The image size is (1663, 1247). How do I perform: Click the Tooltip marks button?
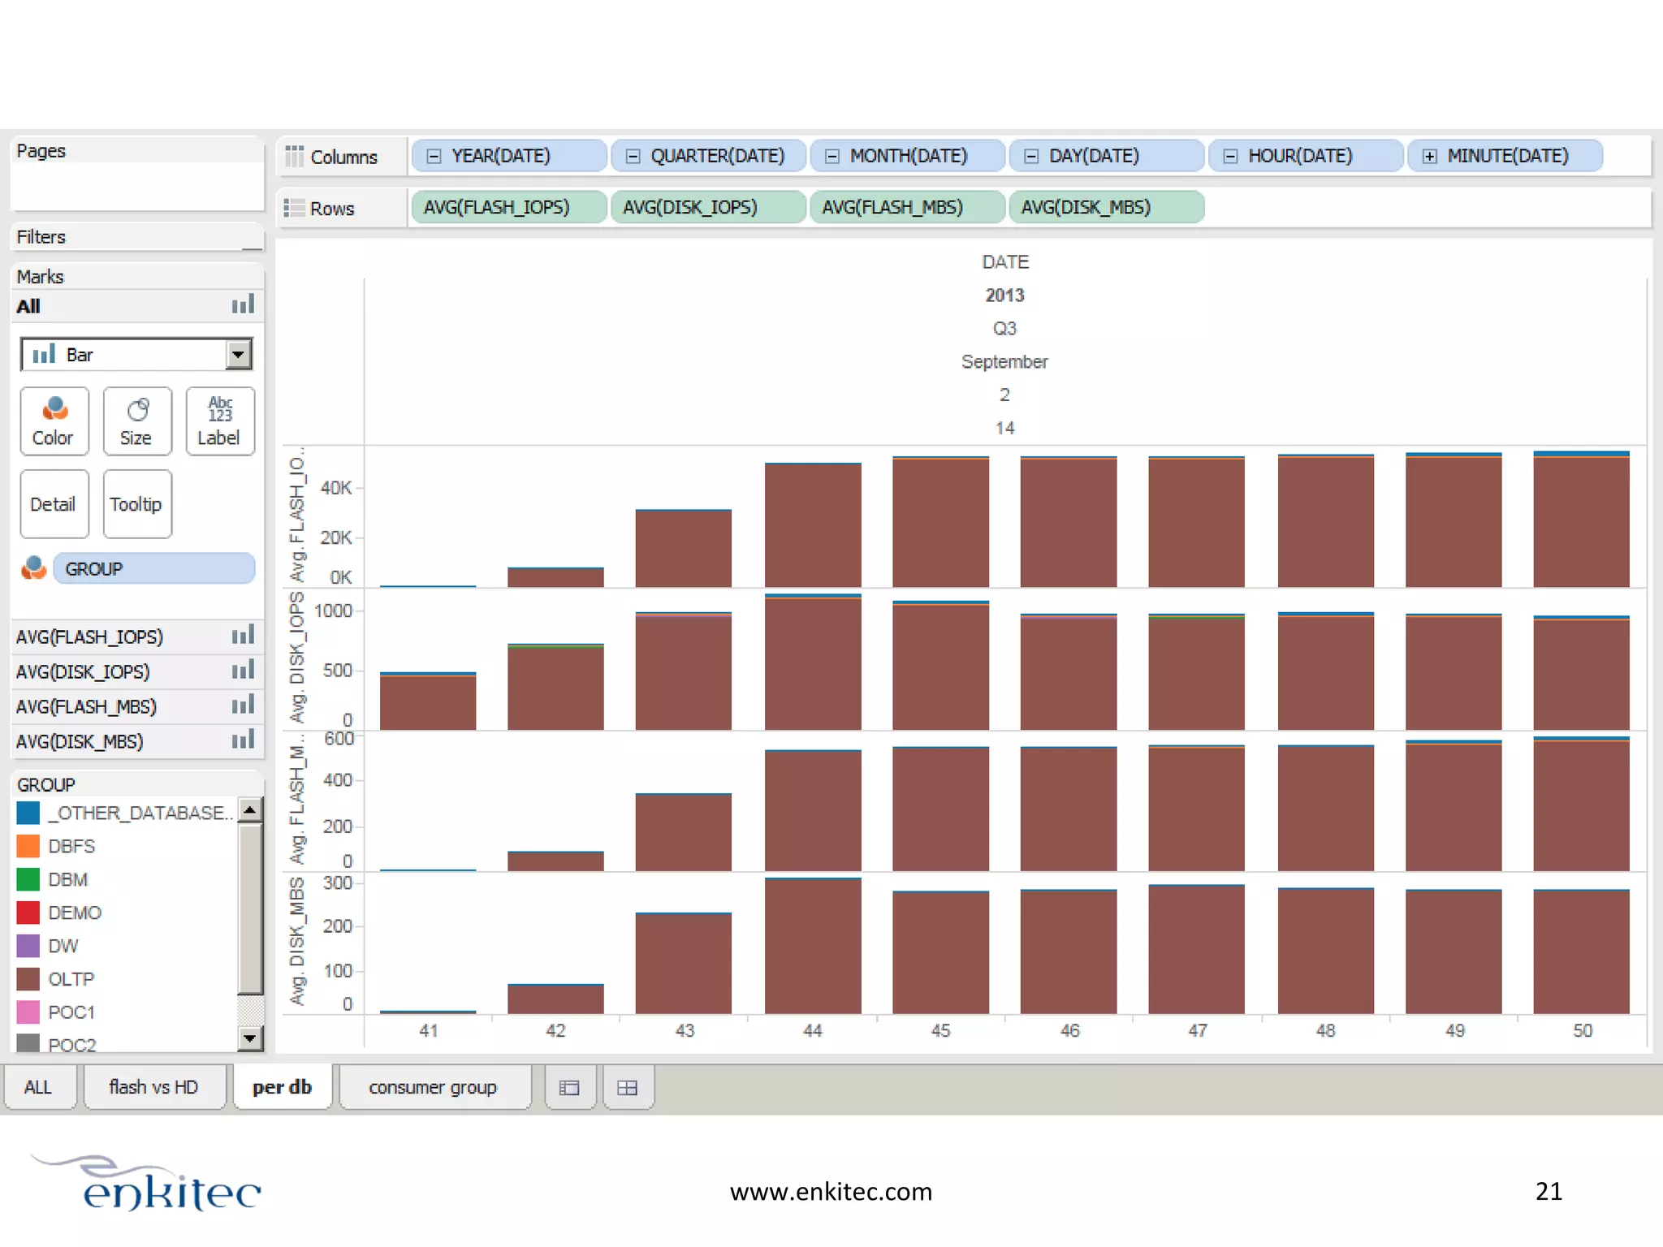pyautogui.click(x=136, y=504)
